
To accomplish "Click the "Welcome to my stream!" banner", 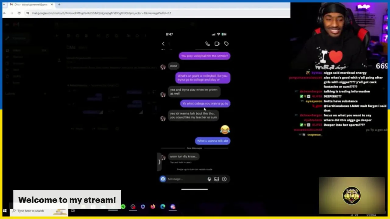I will [x=67, y=200].
